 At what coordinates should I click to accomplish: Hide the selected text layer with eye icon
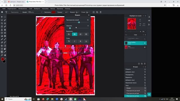[145, 43]
